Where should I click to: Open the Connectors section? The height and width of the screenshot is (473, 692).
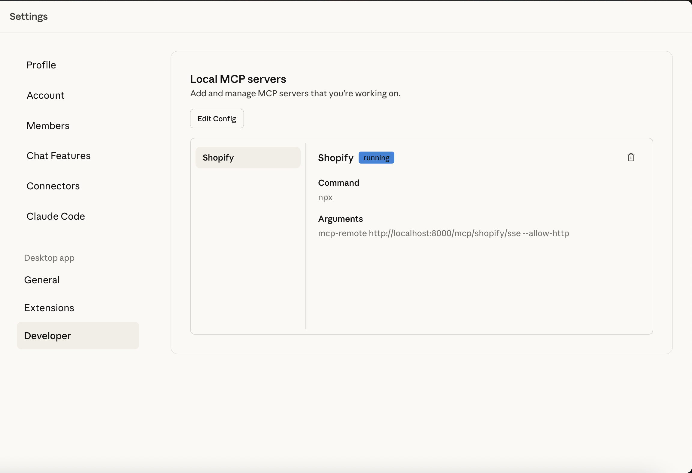point(53,186)
